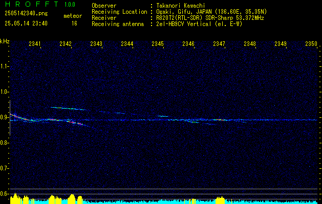This screenshot has width=322, height=204.
Task: Click time axis marker 2350
Action: pos(311,44)
